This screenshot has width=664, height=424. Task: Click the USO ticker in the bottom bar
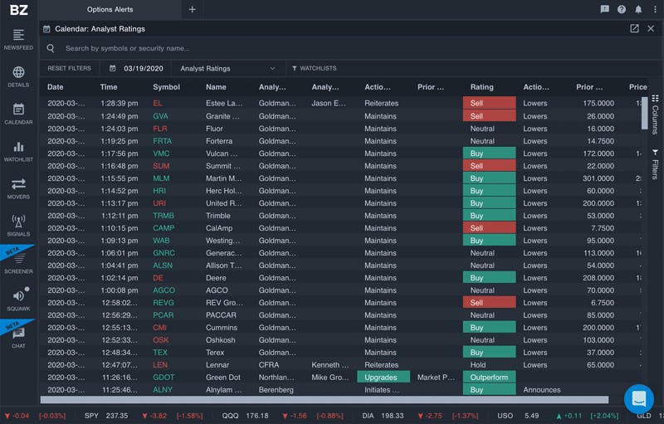505,416
